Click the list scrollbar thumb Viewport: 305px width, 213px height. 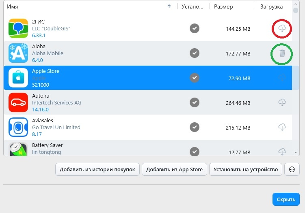(296, 10)
